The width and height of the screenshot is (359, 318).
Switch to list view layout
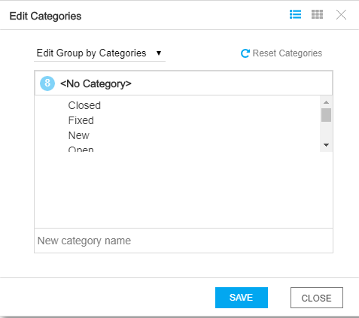(295, 14)
